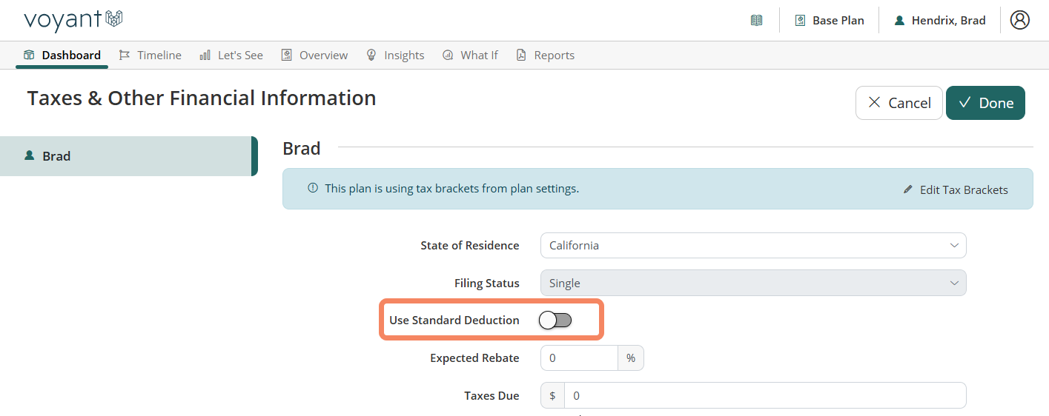Open the What If tab
Image resolution: width=1049 pixels, height=416 pixels.
coord(470,55)
